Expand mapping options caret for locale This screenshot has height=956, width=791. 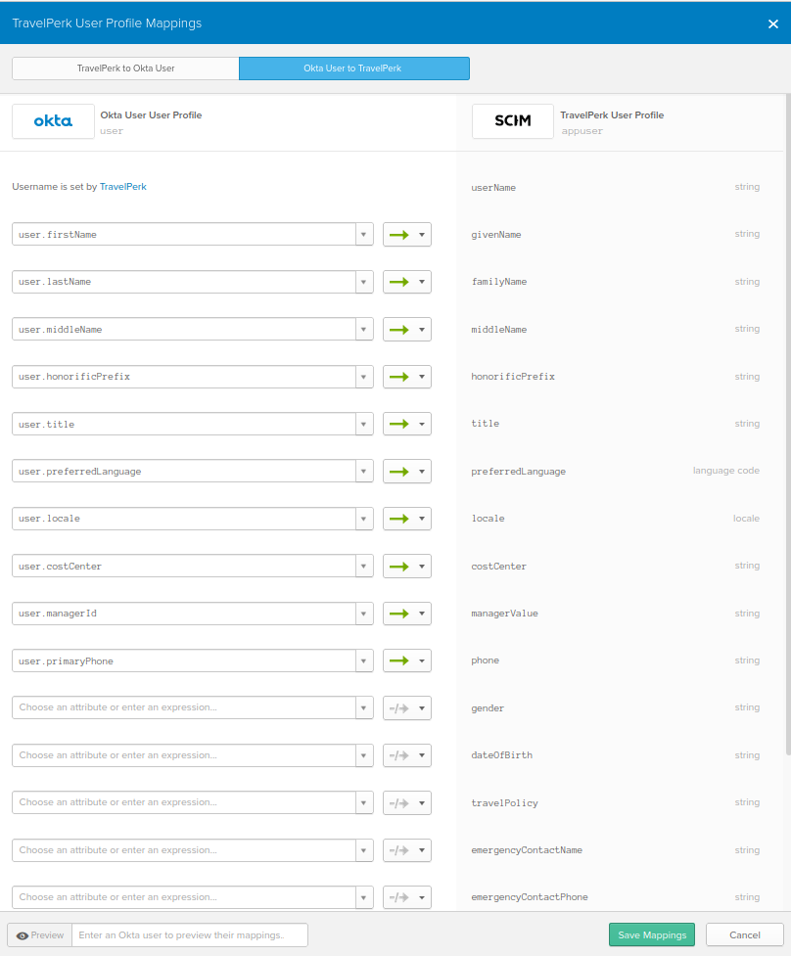[x=421, y=519]
